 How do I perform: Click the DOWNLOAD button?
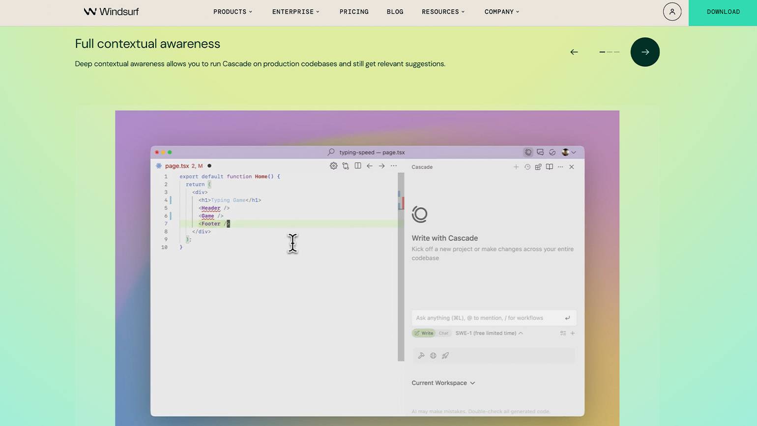coord(723,13)
